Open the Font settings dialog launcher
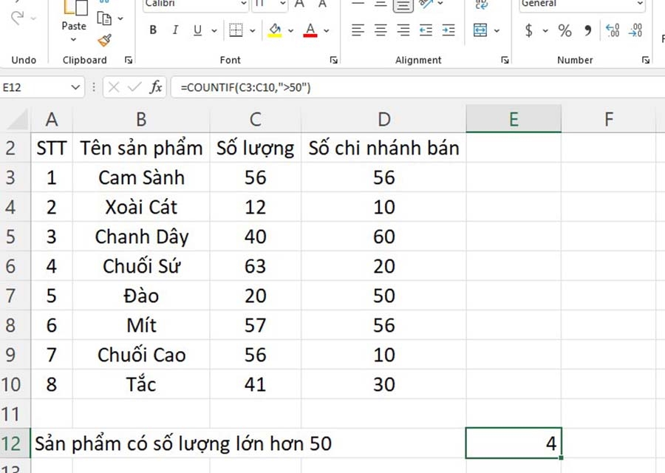 point(334,61)
